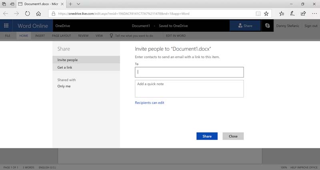Click the Document1 file name in header
Viewport: 320px width, 170px height.
(141, 26)
